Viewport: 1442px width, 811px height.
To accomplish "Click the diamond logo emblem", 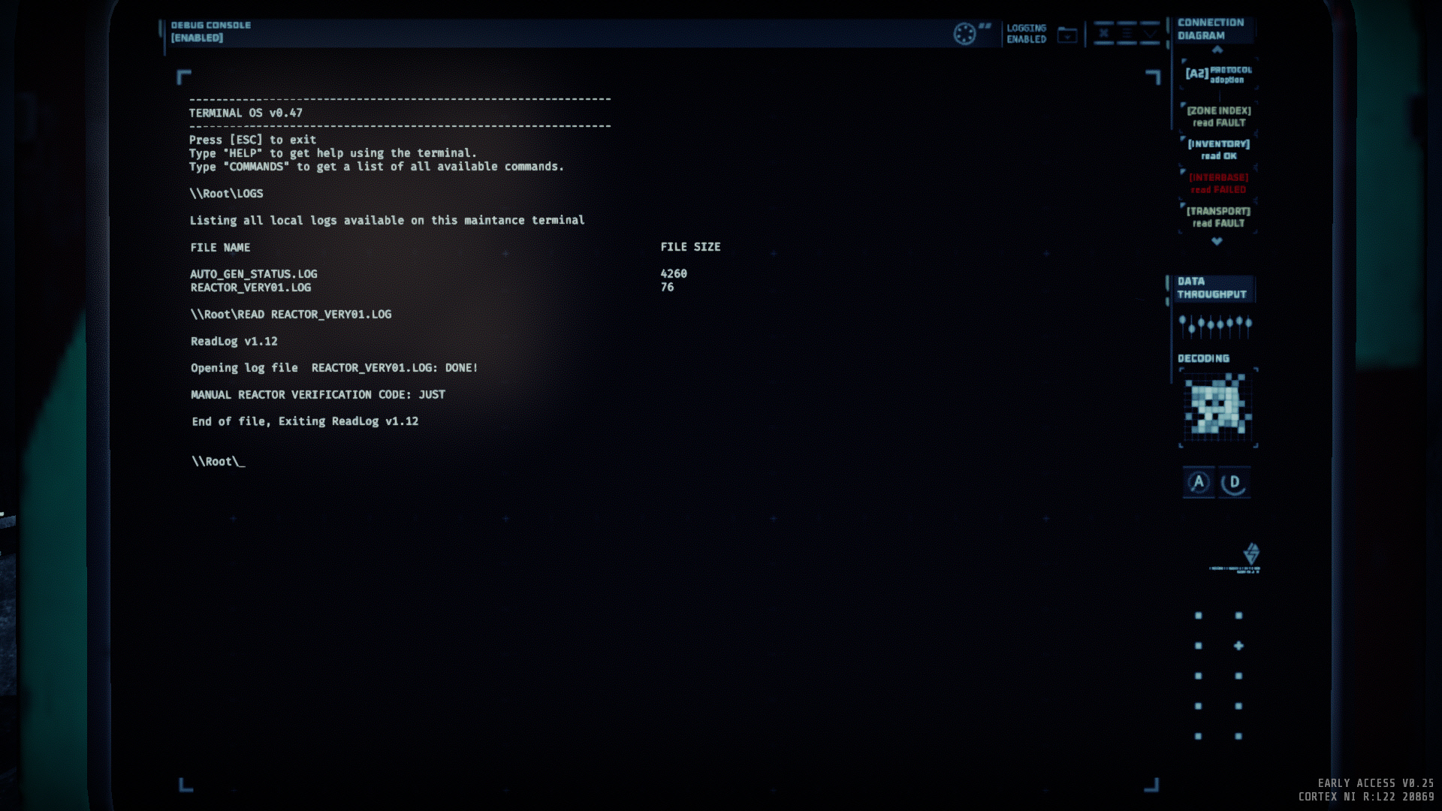I will click(1250, 554).
